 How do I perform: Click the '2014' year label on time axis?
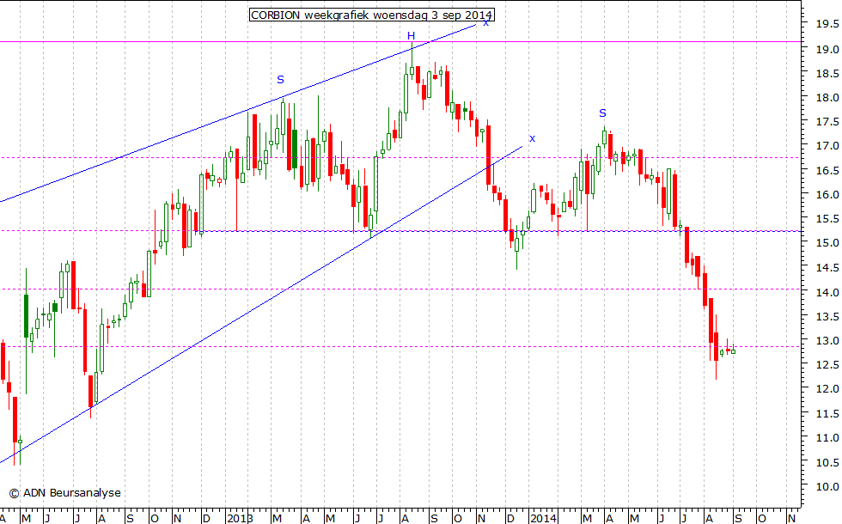click(543, 518)
